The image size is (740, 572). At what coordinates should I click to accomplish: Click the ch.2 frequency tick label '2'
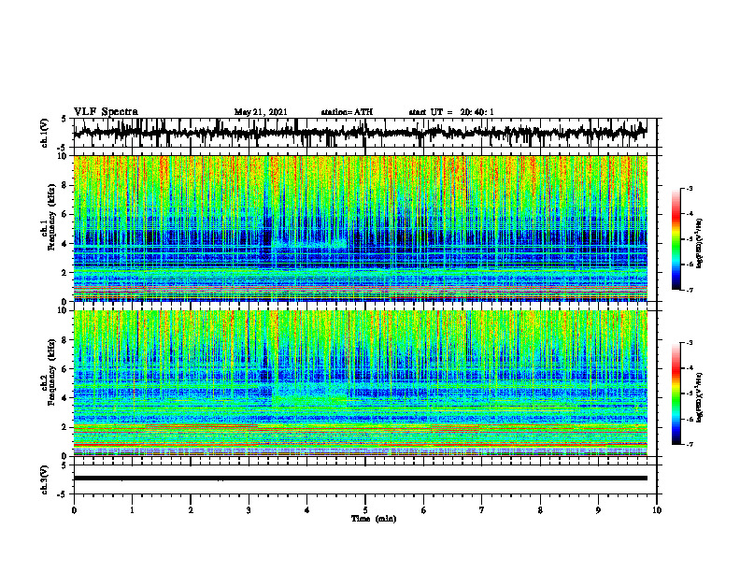pos(64,427)
